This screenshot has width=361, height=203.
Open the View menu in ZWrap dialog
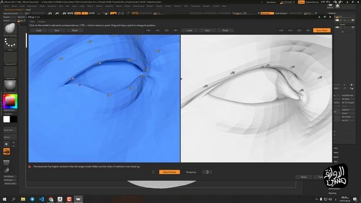point(32,21)
